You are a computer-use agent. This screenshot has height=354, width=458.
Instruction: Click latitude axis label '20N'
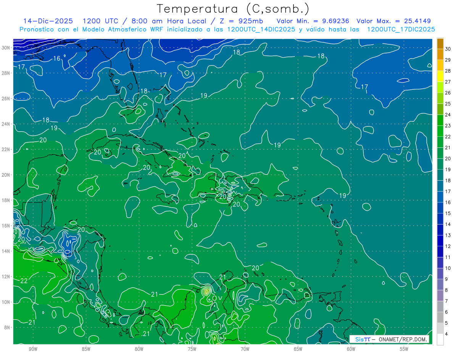pos(6,175)
